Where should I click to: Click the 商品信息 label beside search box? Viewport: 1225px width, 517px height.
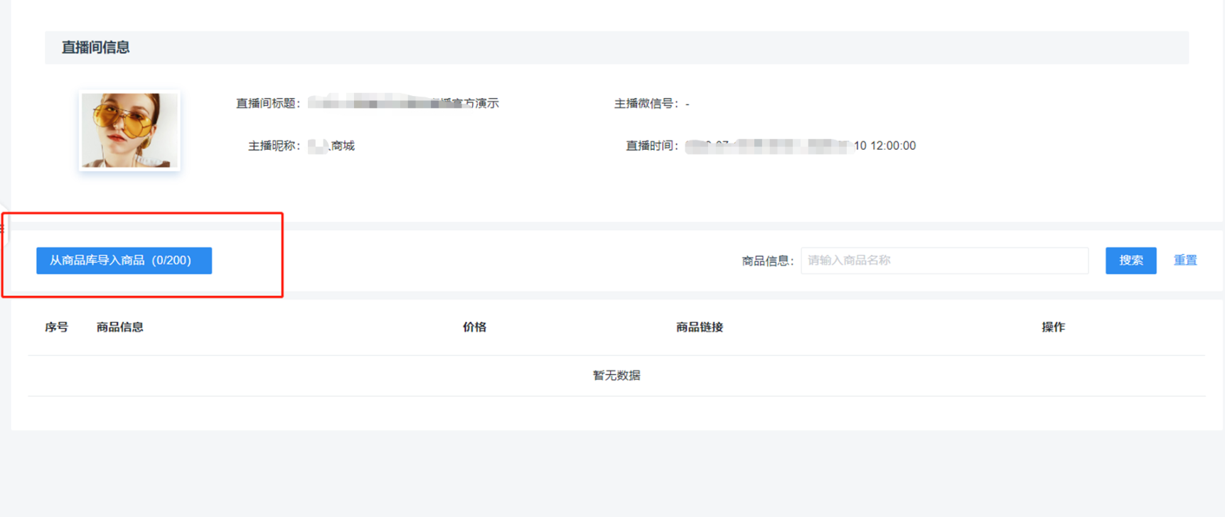(x=766, y=261)
